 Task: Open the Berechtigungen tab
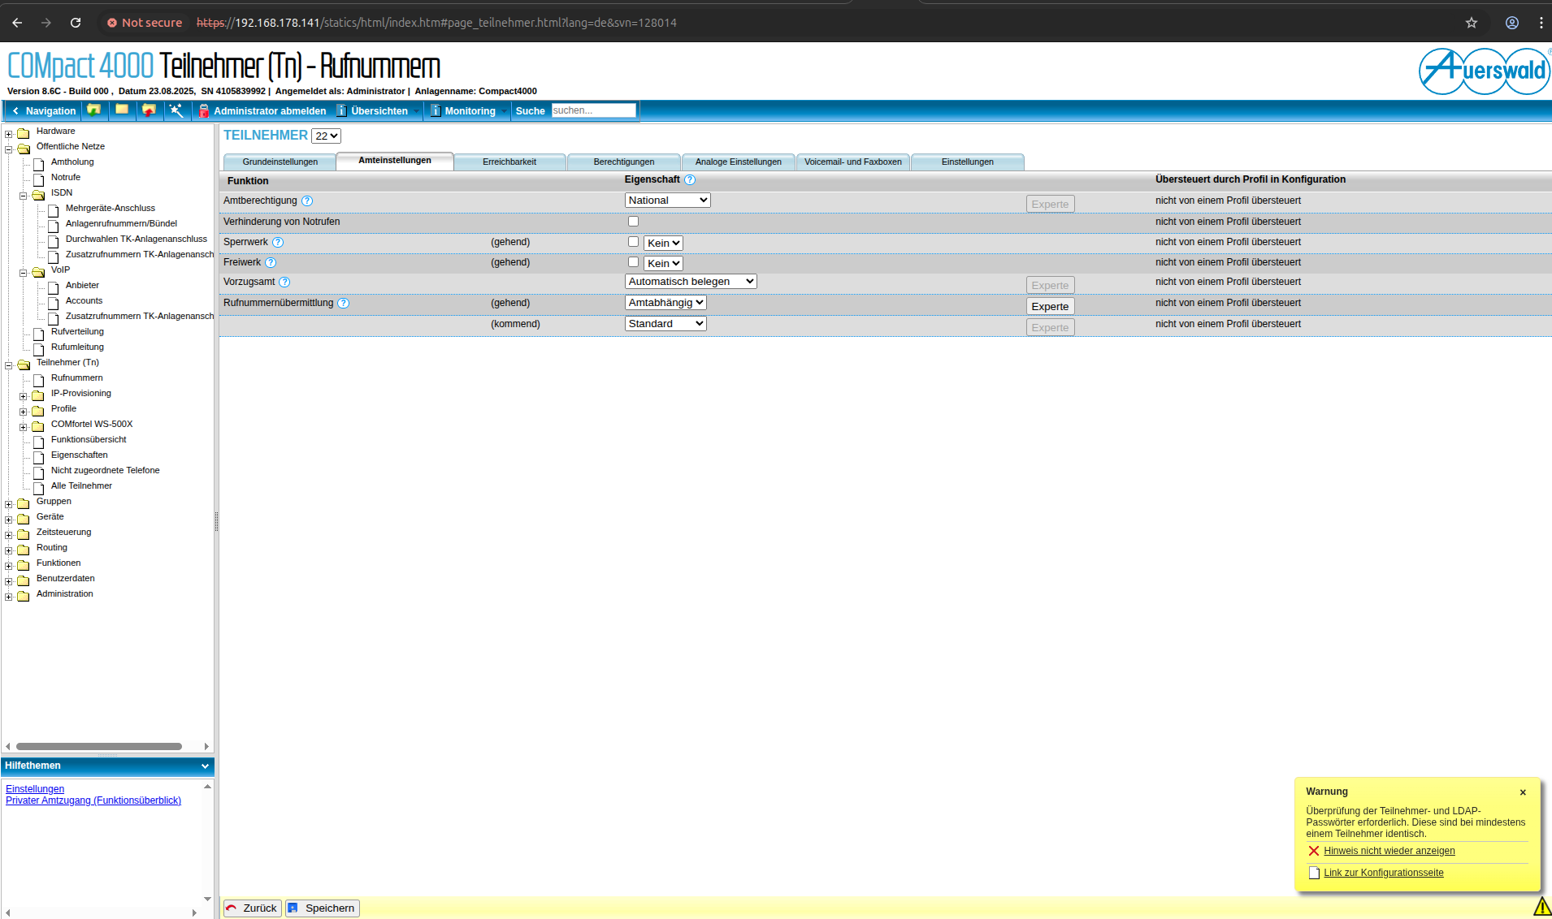[624, 162]
